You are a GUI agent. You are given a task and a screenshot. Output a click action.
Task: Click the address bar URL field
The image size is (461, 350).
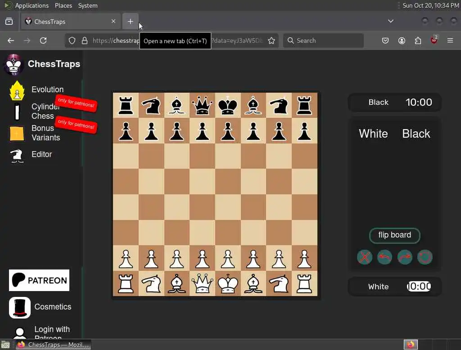click(x=172, y=40)
